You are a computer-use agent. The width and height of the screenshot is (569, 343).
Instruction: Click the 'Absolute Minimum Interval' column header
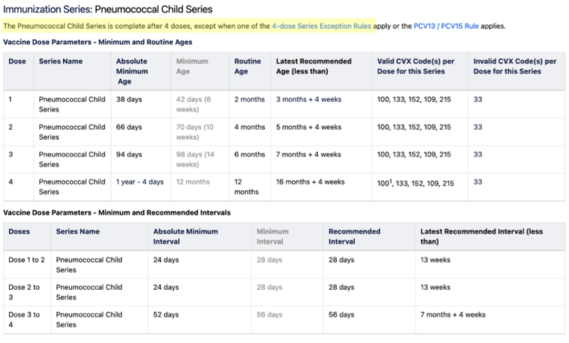tap(185, 236)
